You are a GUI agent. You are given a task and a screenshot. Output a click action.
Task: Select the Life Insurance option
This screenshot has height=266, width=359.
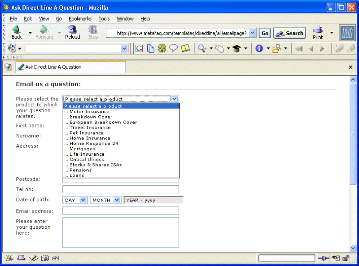click(x=121, y=154)
